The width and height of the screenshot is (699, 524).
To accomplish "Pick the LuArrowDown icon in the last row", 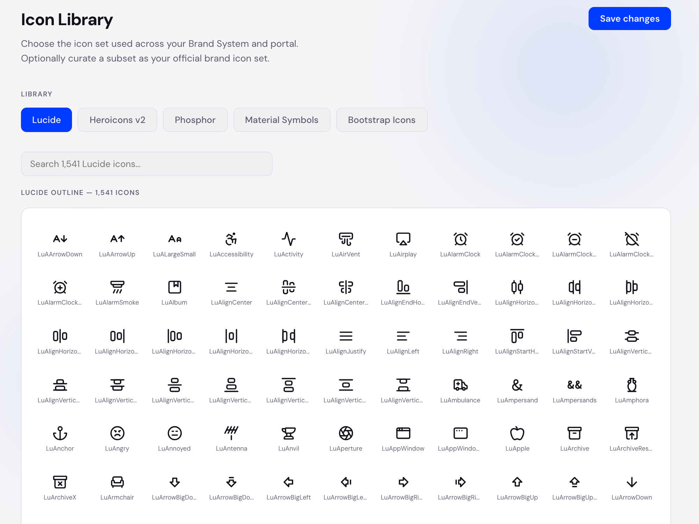I will pyautogui.click(x=632, y=482).
